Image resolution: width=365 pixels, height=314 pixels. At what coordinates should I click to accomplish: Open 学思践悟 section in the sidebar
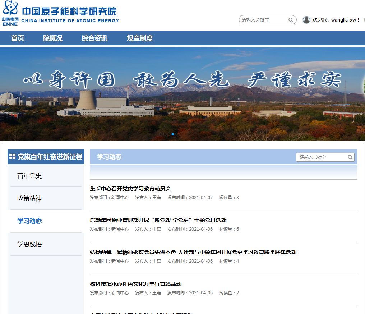(x=29, y=244)
